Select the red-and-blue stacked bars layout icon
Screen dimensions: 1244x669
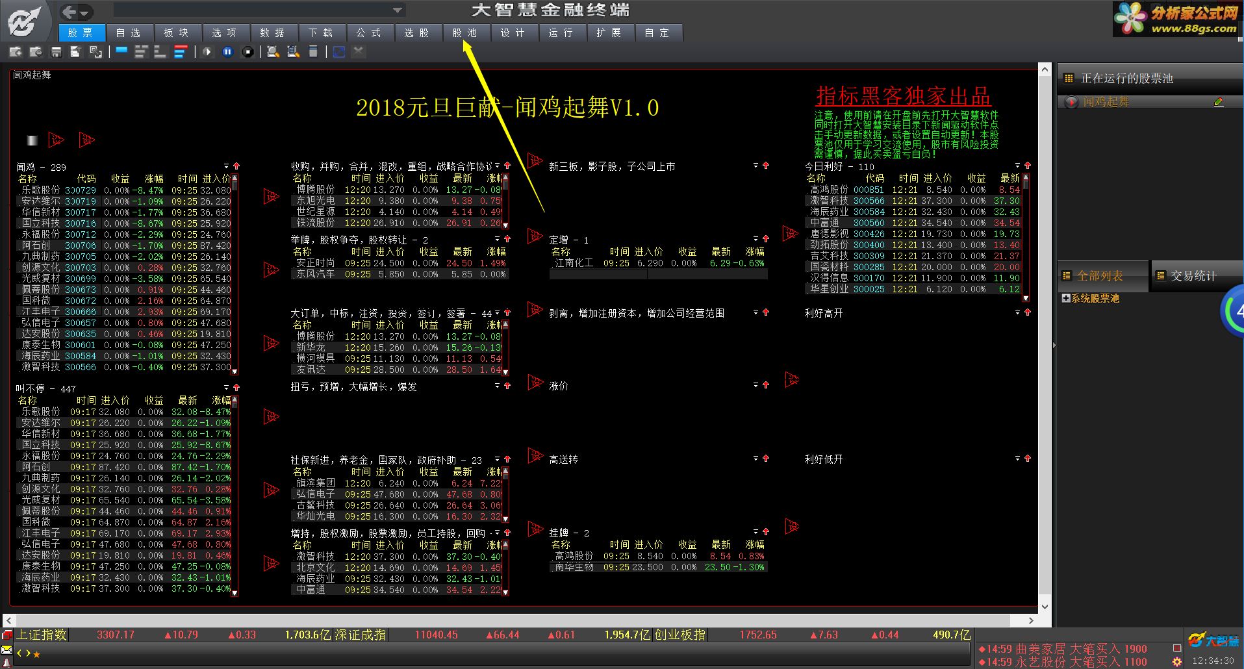click(181, 52)
